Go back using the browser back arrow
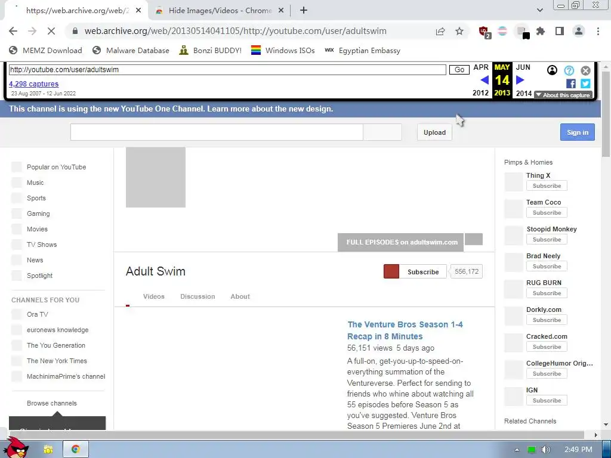611x458 pixels. 13,31
